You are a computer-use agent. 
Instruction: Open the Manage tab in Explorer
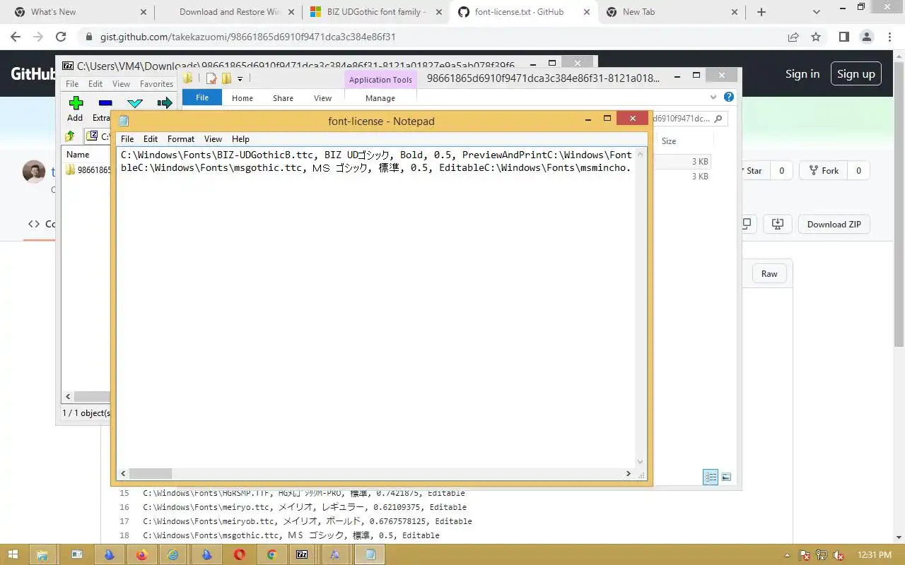(380, 98)
